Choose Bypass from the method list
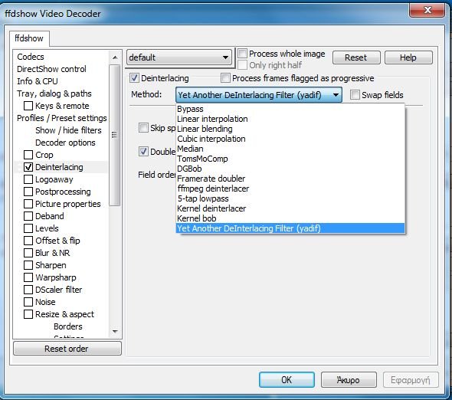Image resolution: width=452 pixels, height=400 pixels. pyautogui.click(x=290, y=109)
